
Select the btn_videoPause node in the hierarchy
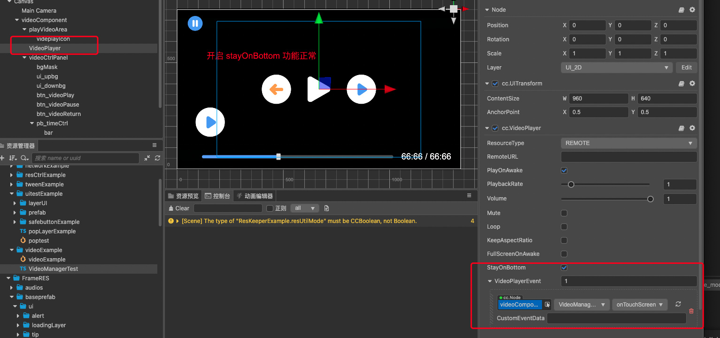pos(58,105)
